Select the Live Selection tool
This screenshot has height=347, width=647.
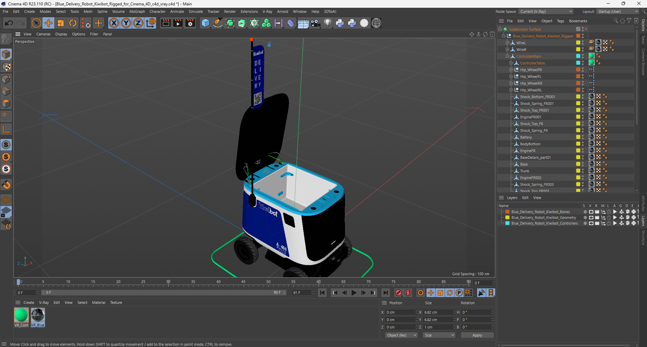36,23
